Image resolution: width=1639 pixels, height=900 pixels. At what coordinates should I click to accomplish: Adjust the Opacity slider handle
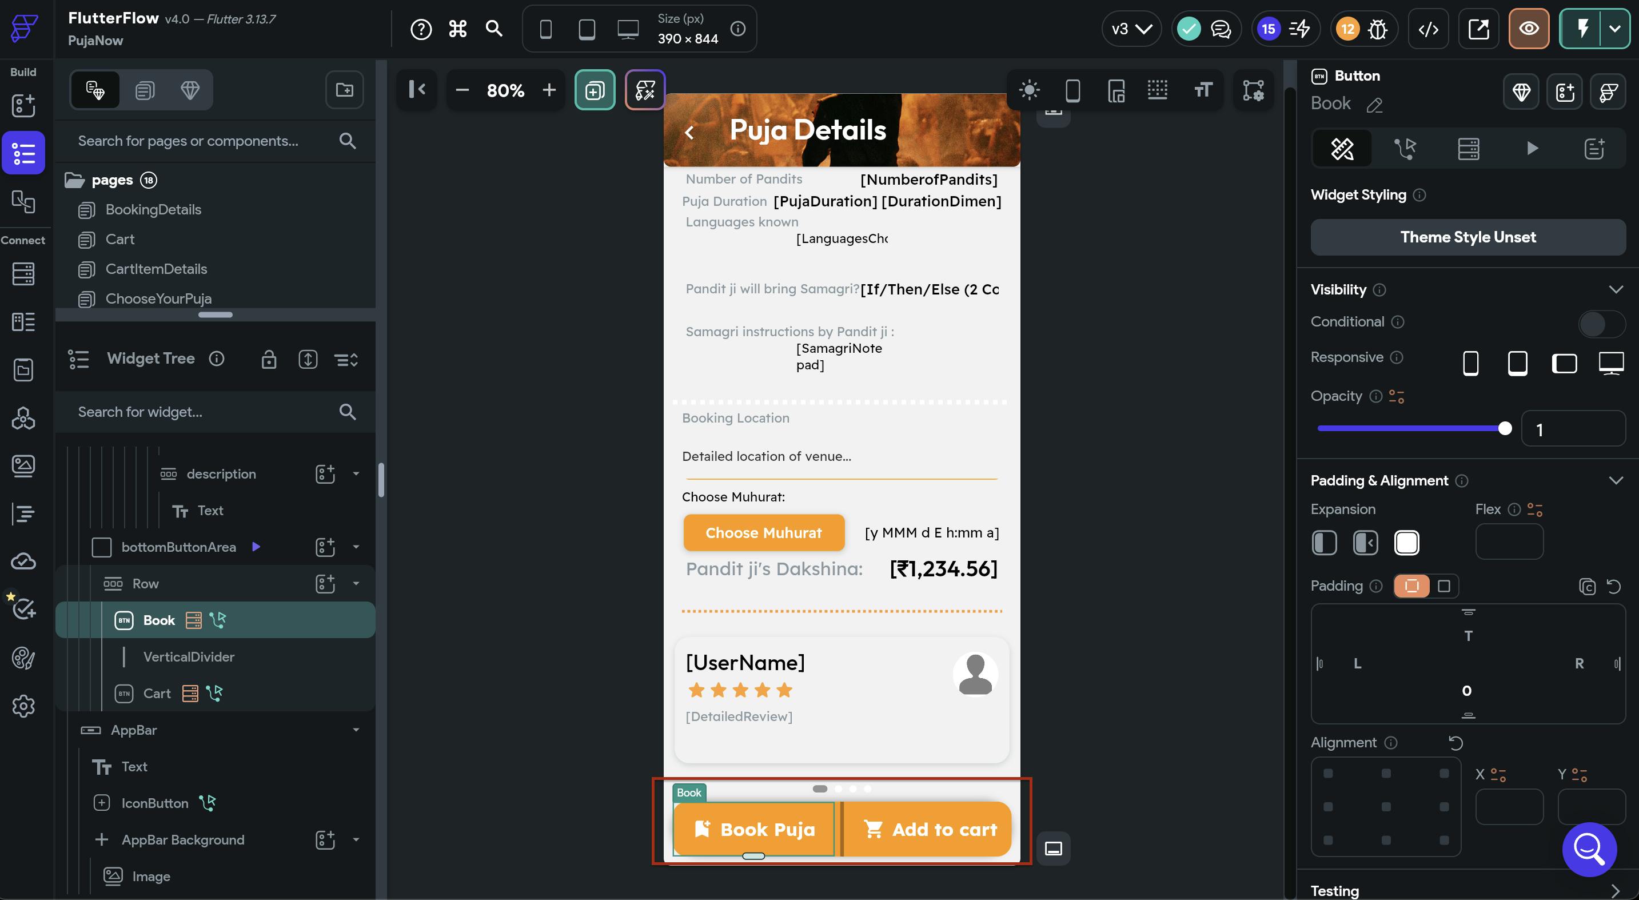(1505, 428)
